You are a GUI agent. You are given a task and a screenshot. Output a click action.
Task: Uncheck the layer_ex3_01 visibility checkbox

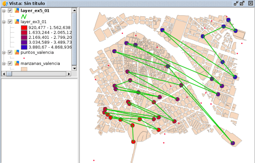(10, 22)
